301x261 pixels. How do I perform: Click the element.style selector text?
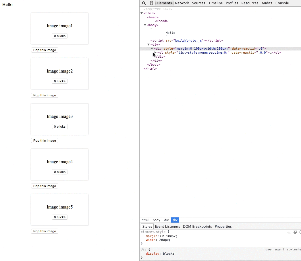point(153,232)
